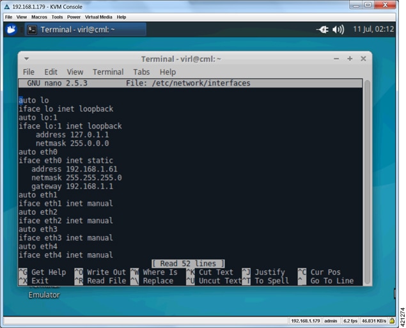The image size is (406, 328).
Task: Click 'address 127.0.1.1' line
Action: click(72, 135)
